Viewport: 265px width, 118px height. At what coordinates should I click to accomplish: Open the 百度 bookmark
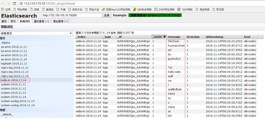35,9
